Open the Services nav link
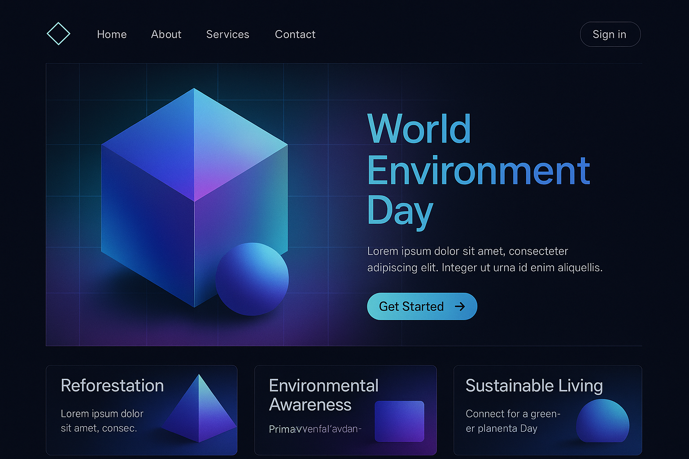Screen dimensions: 689x459 point(227,35)
